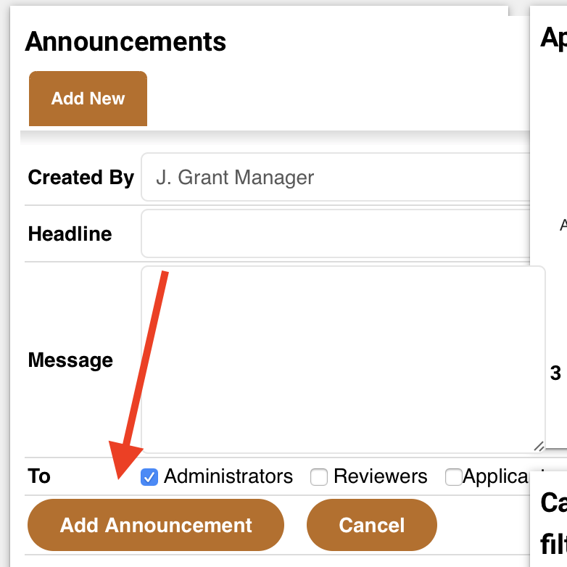Tick the Applicants checkbox
This screenshot has width=567, height=567.
pos(454,476)
